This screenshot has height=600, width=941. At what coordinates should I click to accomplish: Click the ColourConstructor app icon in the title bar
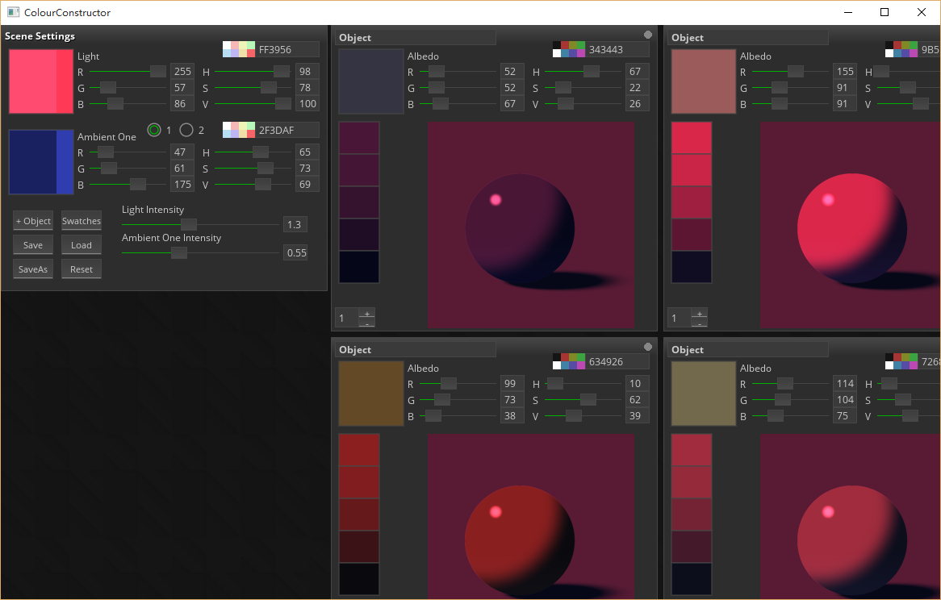coord(13,12)
